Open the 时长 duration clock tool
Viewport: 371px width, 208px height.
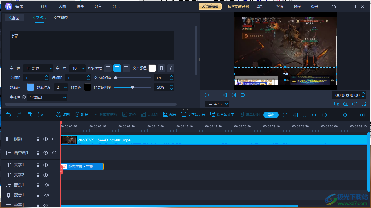pos(81,115)
